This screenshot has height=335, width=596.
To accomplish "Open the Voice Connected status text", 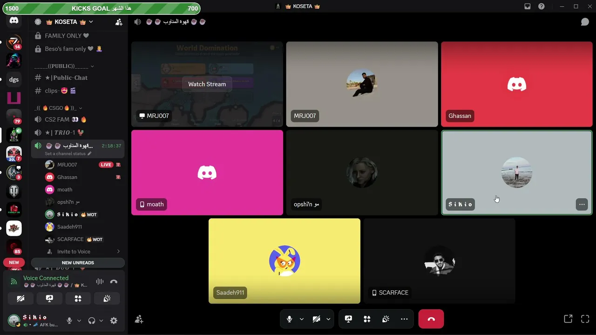I will coord(46,278).
